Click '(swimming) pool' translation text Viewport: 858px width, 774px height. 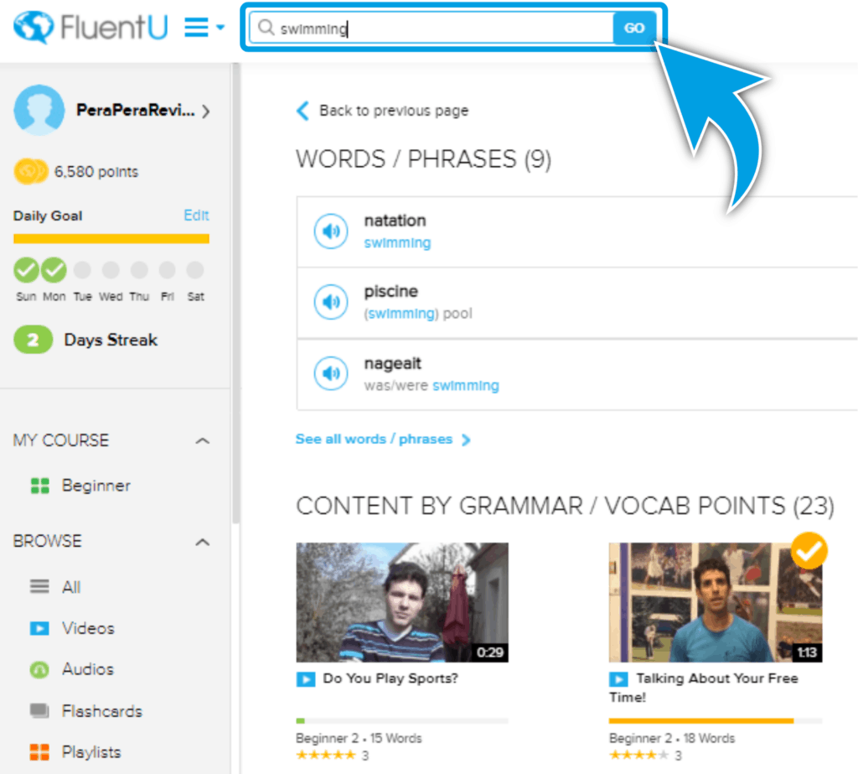pyautogui.click(x=419, y=314)
